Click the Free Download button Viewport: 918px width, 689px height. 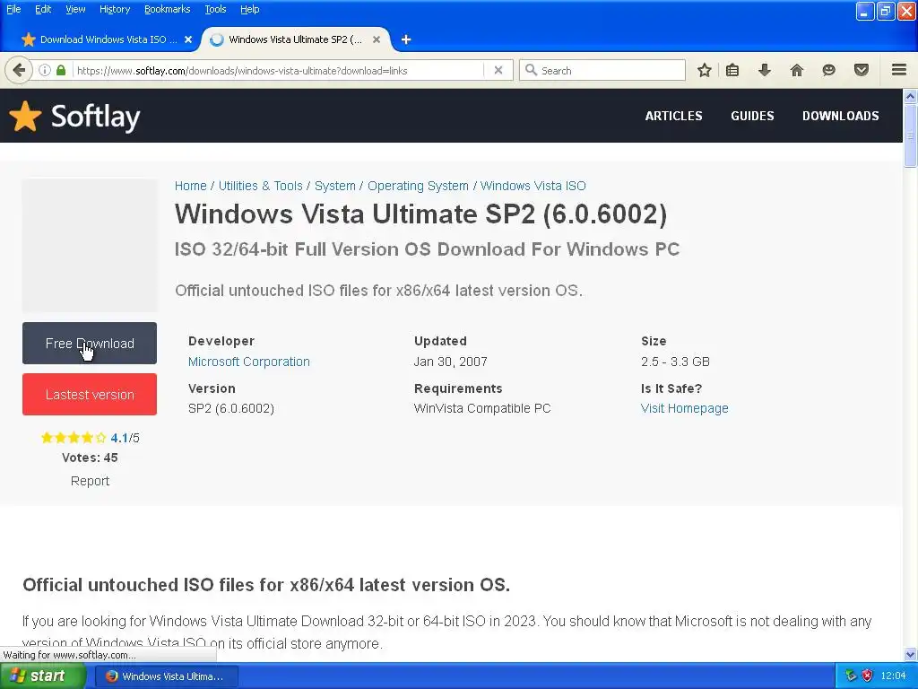[x=90, y=343]
